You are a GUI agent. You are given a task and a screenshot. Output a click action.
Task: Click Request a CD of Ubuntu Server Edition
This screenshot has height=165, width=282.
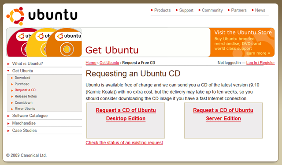[223, 114]
